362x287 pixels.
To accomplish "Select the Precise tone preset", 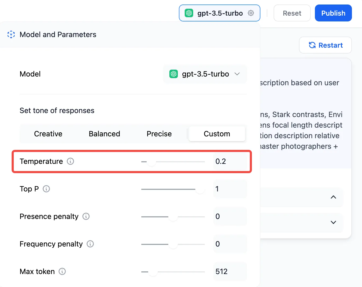I will click(x=159, y=134).
